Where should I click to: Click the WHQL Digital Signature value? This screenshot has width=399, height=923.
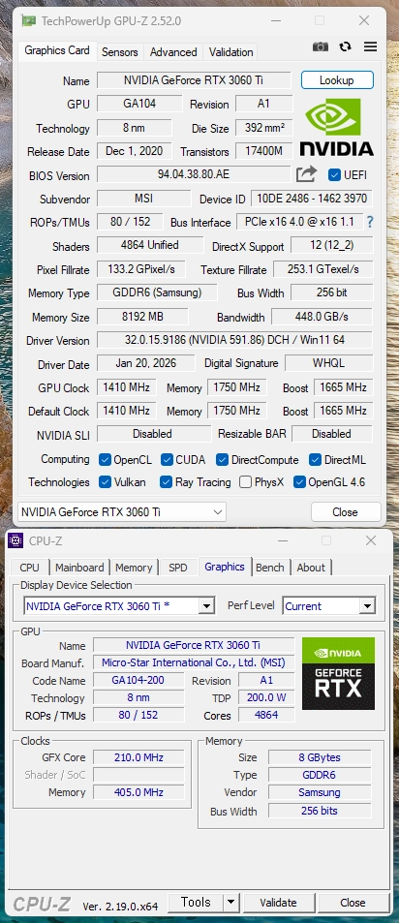[x=328, y=363]
